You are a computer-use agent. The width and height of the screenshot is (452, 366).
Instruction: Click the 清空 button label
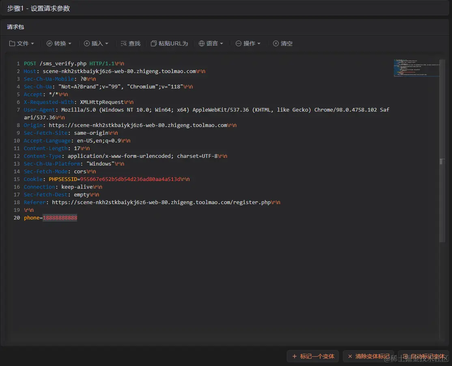tap(286, 43)
